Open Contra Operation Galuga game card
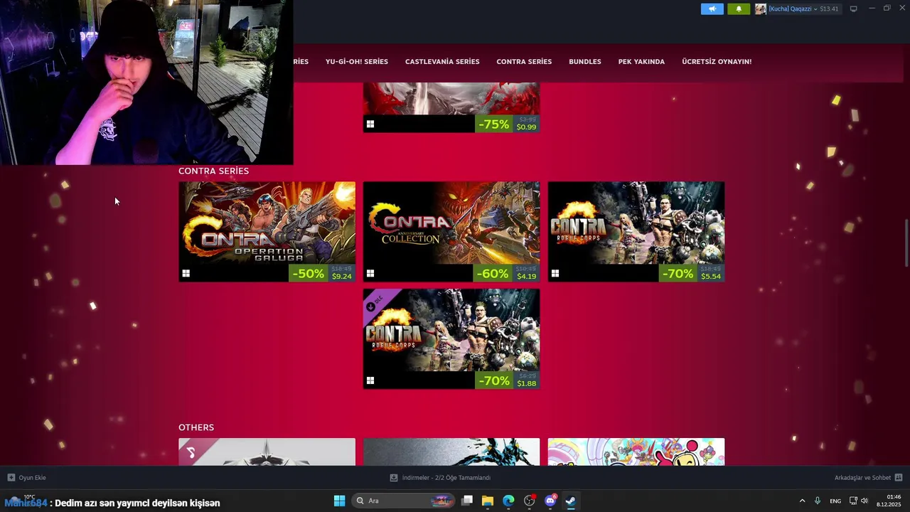910x512 pixels. (x=267, y=232)
